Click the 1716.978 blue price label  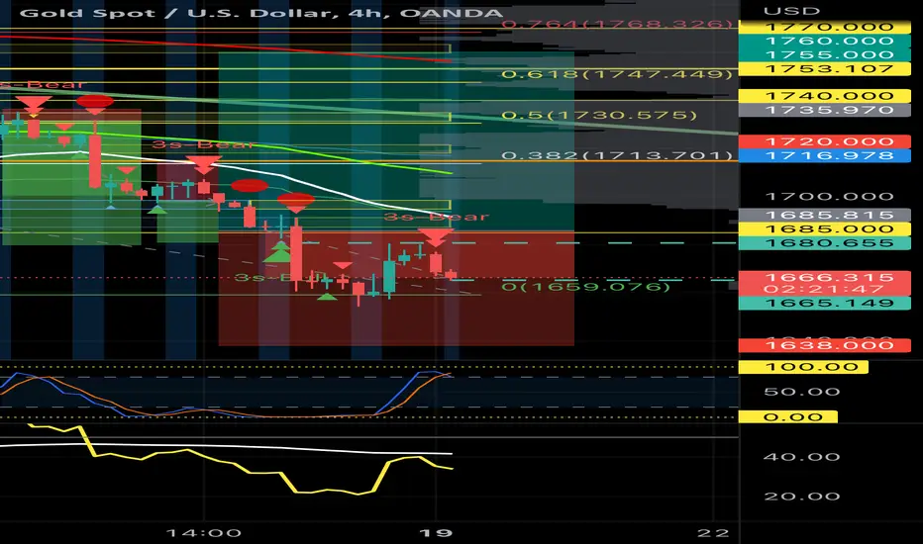tap(825, 156)
